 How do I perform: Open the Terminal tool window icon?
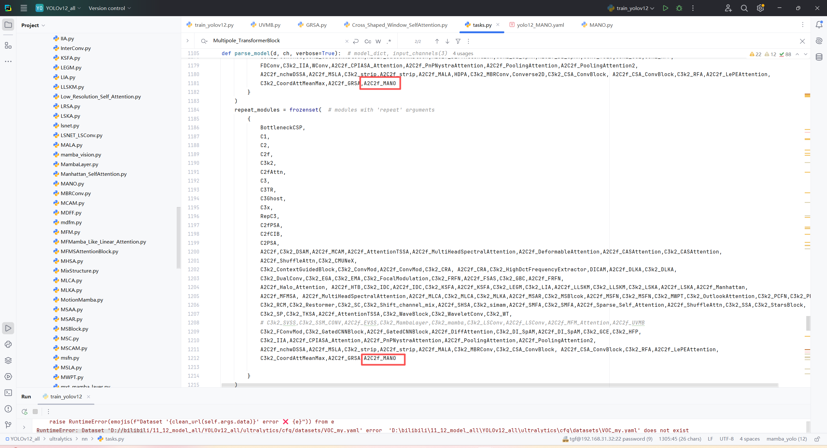[8, 393]
